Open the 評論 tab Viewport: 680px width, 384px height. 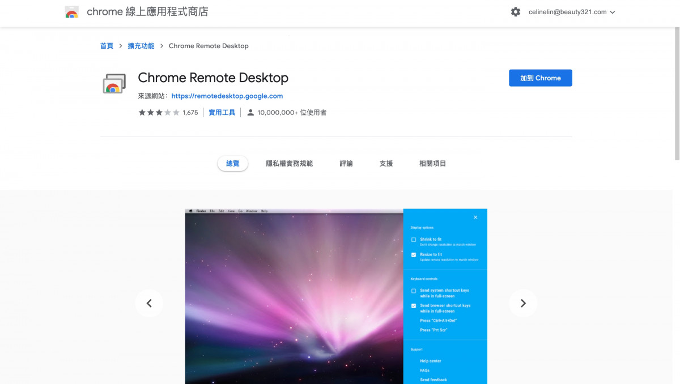coord(346,164)
